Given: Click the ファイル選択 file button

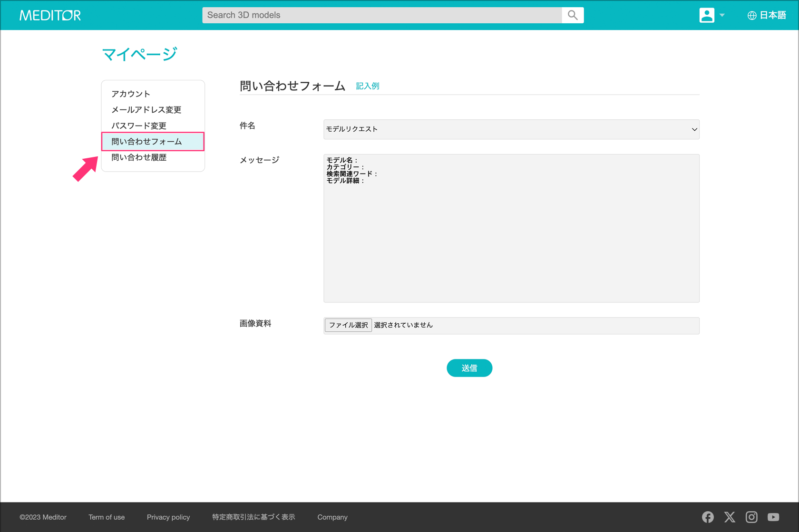Looking at the screenshot, I should pos(348,325).
